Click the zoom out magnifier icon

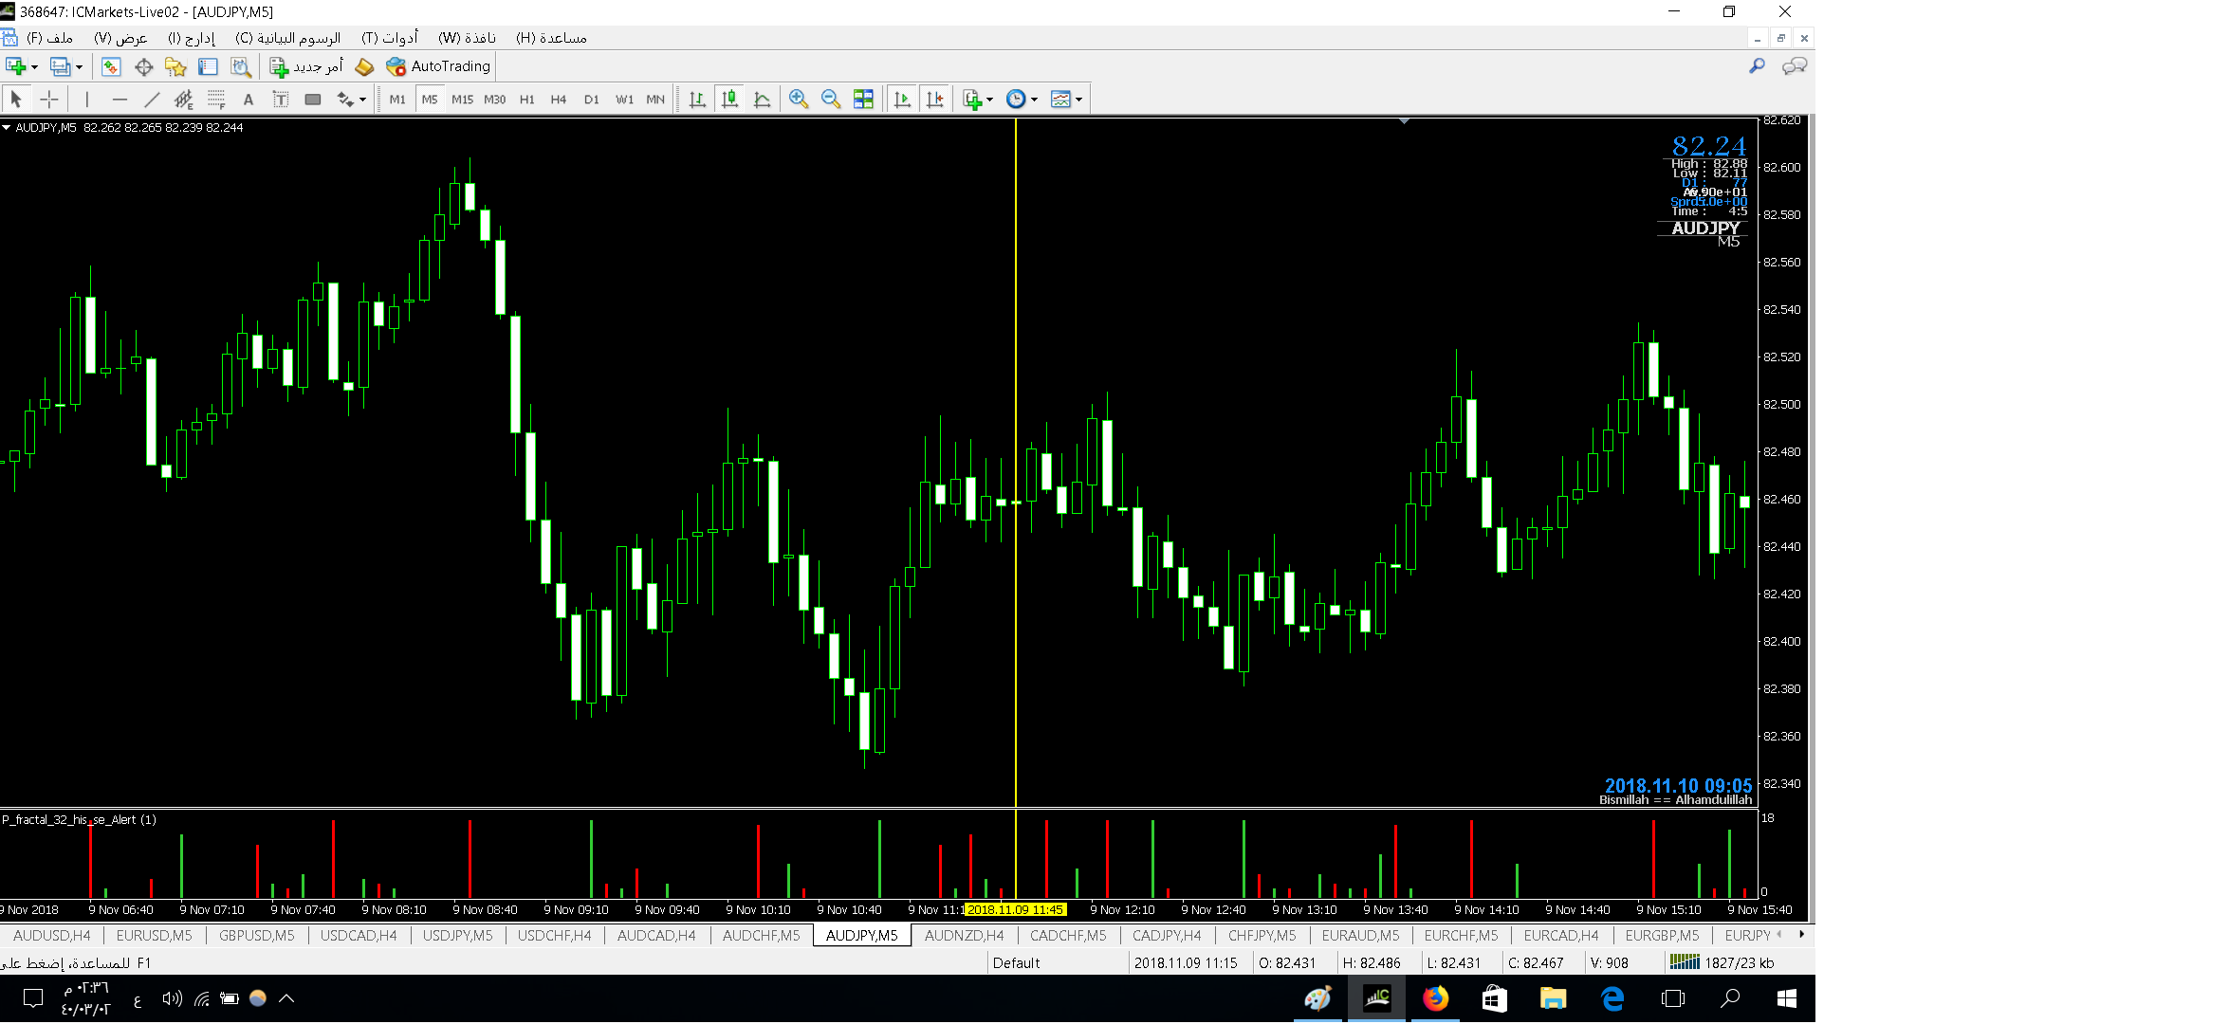point(831,100)
